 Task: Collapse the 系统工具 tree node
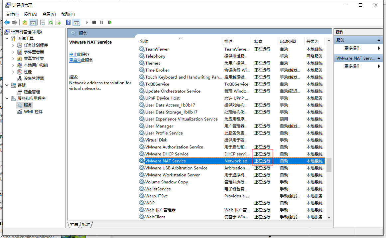(x=7, y=38)
